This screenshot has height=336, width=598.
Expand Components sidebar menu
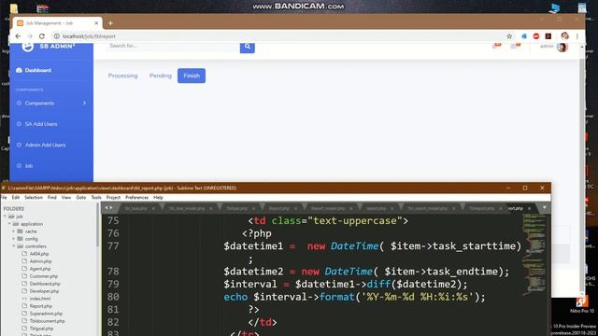51,104
